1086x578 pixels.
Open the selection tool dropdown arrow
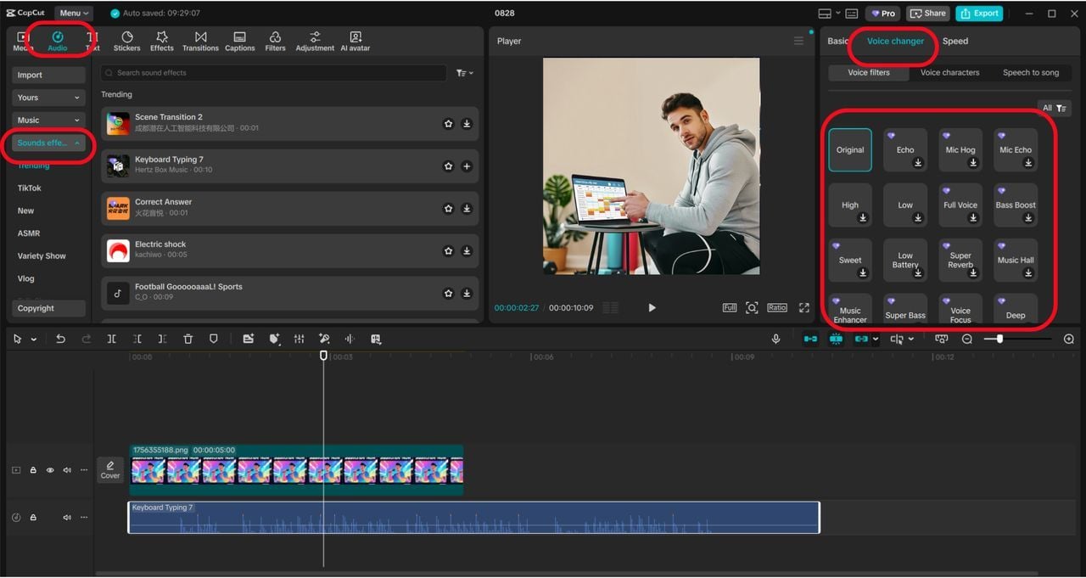(x=34, y=340)
